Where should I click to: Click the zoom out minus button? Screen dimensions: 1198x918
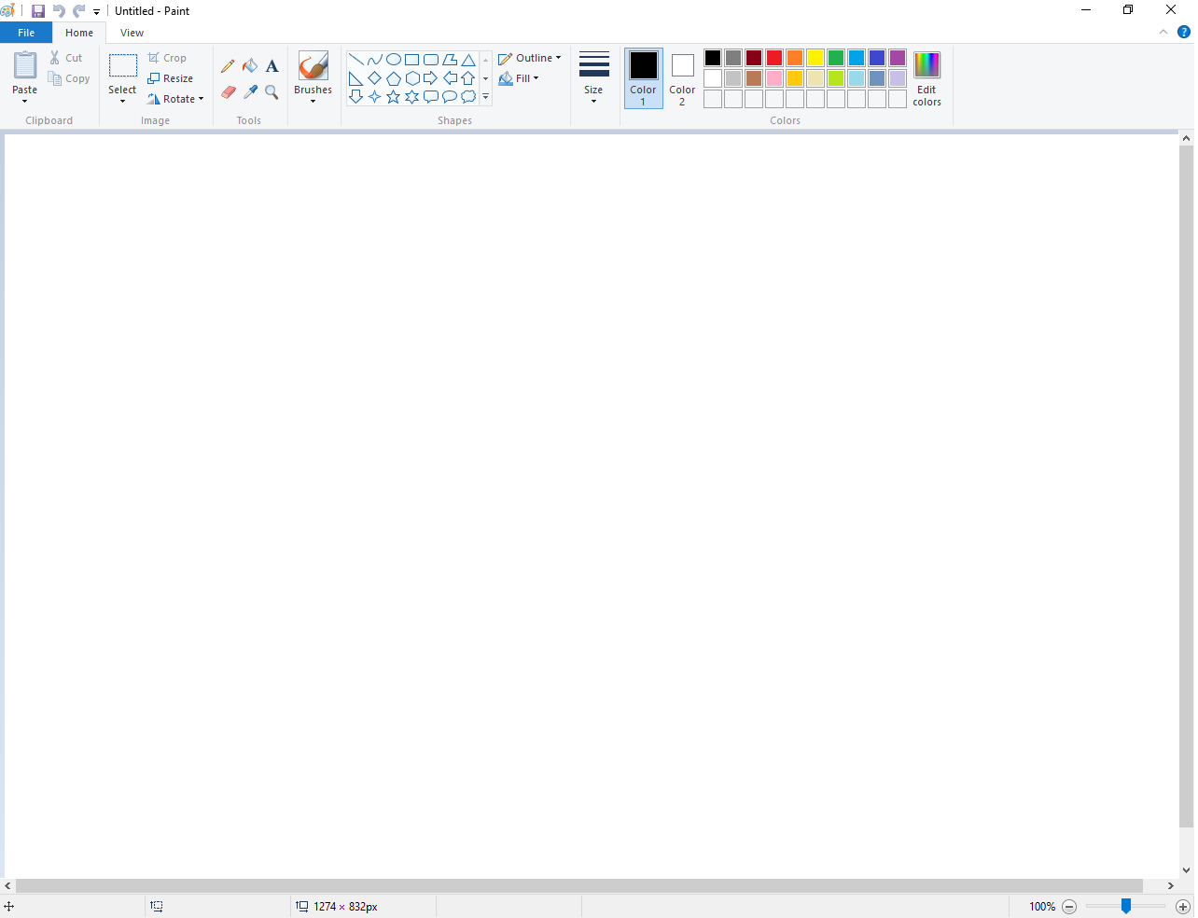tap(1069, 907)
